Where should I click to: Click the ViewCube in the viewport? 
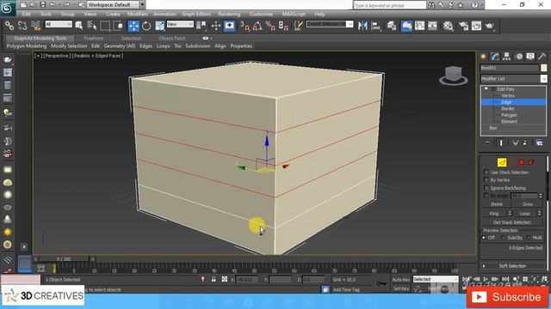click(x=454, y=75)
